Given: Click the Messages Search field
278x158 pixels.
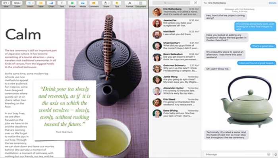Looking at the screenshot, I should 171,3.
